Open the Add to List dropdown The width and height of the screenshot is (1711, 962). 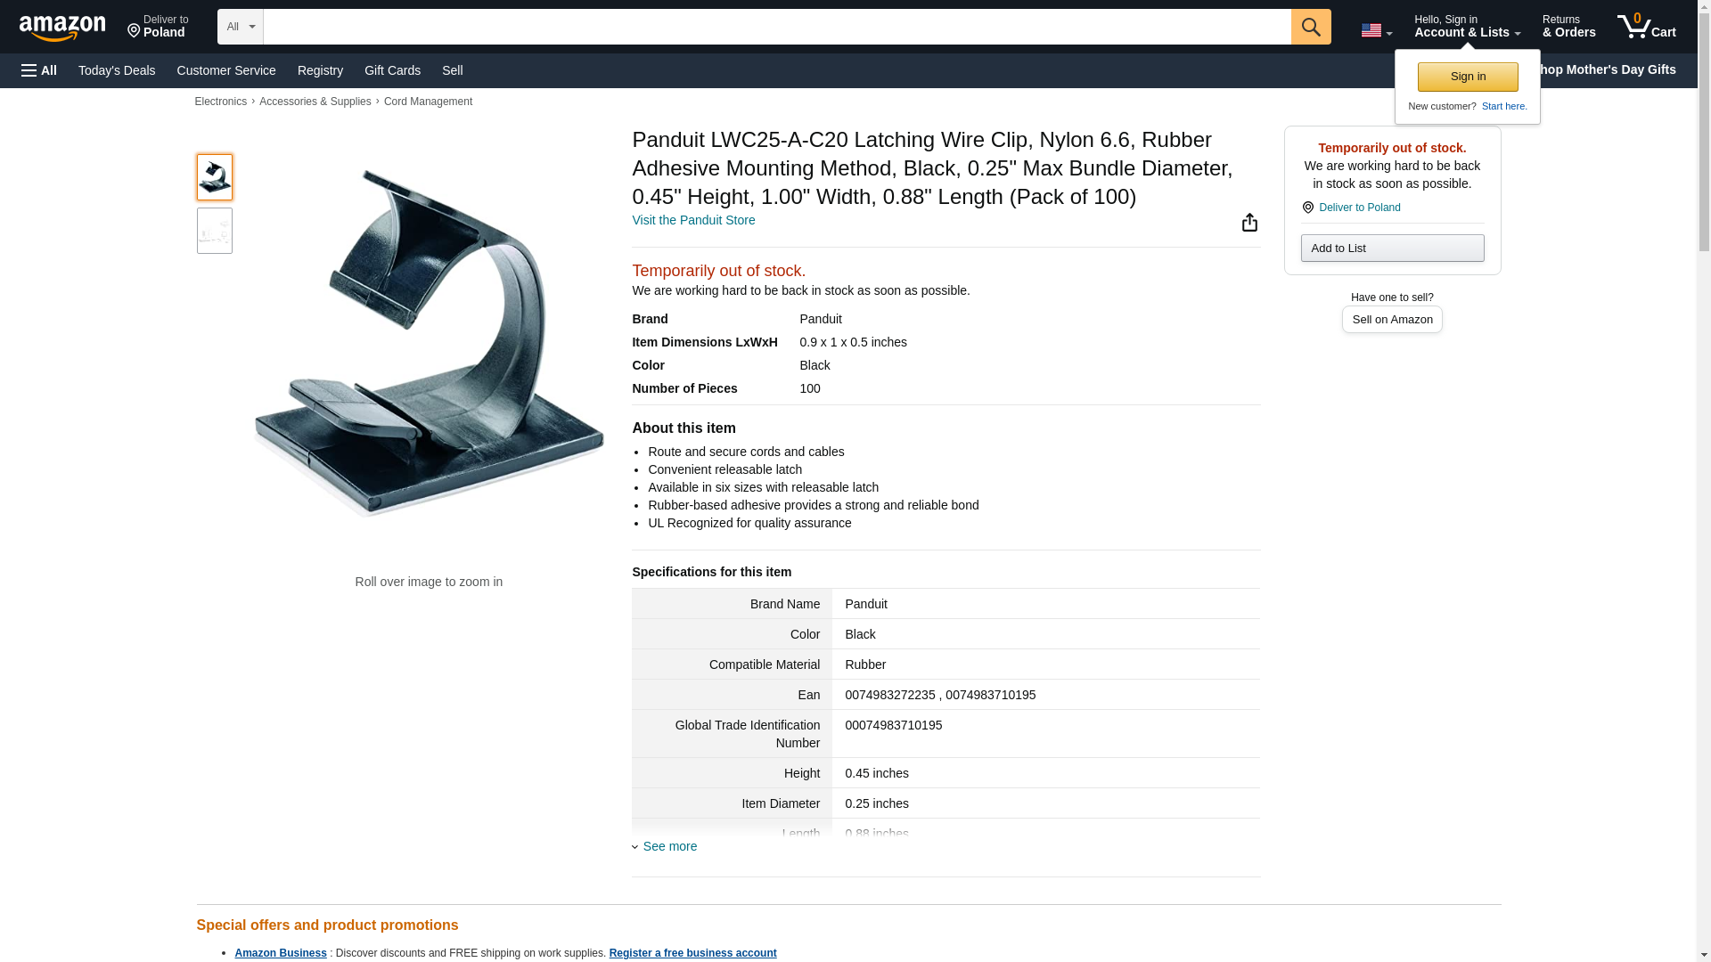coord(1392,249)
